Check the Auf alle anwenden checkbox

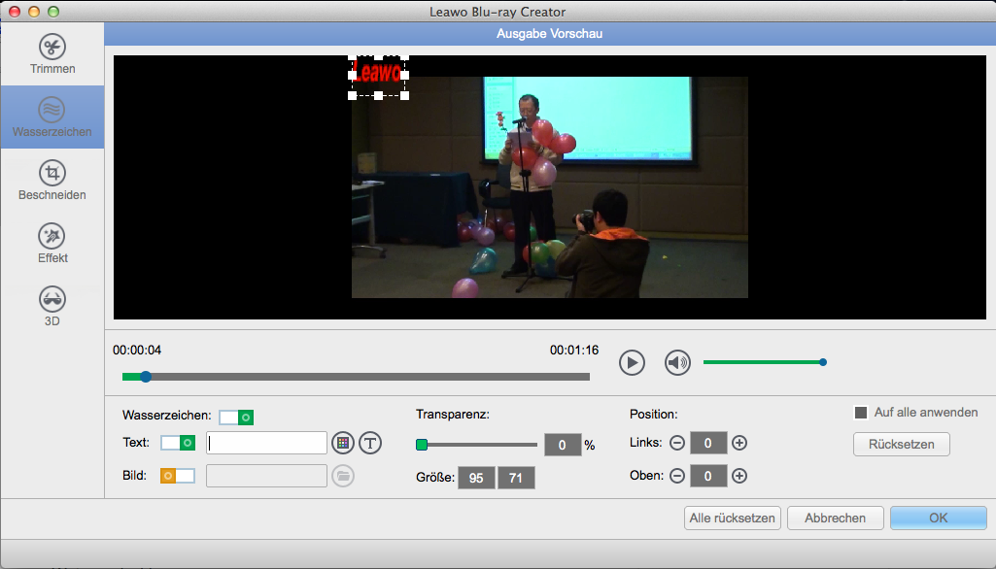[860, 413]
